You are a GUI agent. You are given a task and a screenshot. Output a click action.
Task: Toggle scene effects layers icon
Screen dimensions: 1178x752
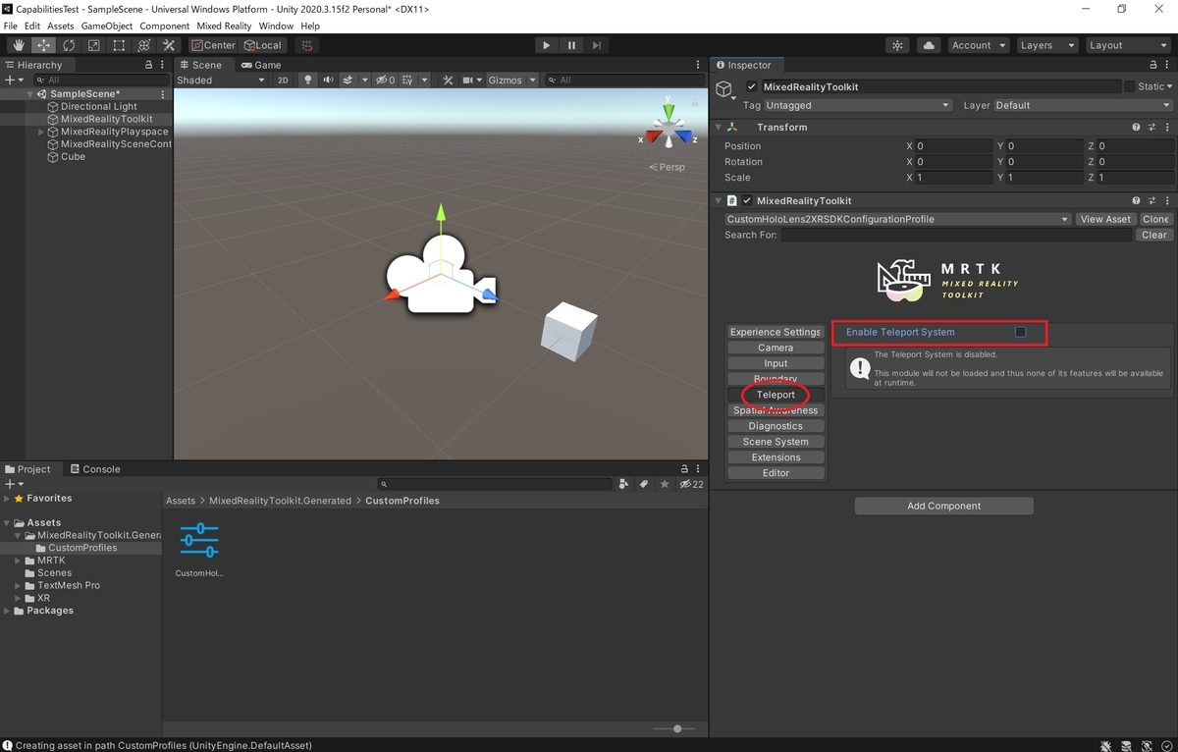(x=348, y=81)
